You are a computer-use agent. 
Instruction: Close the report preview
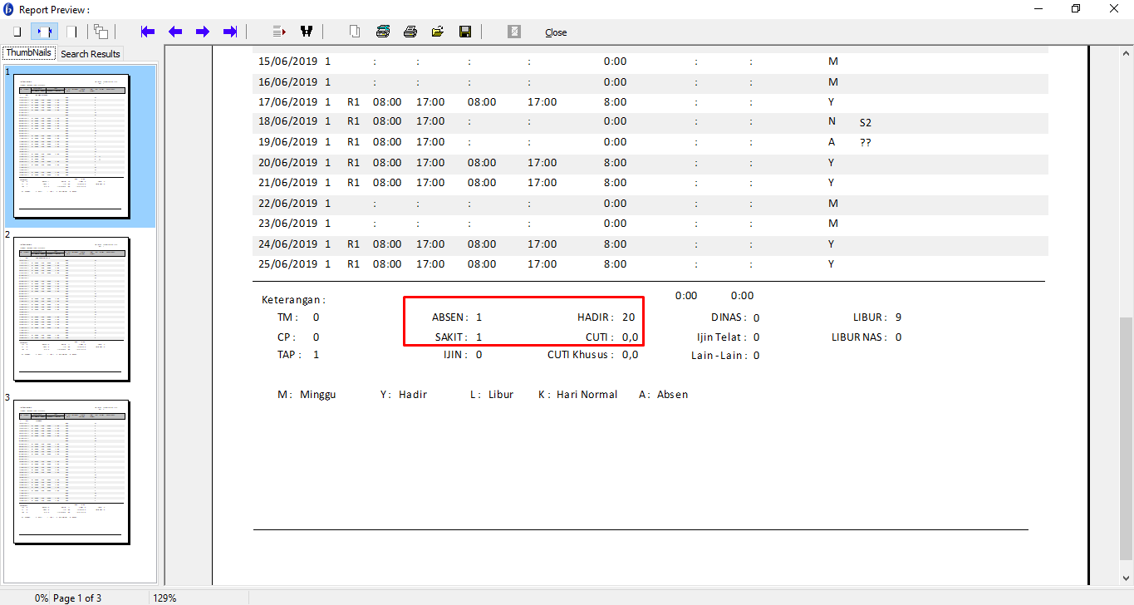[556, 32]
